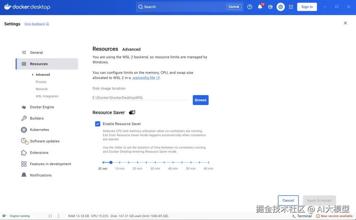
Task: Click the Extensions puzzle piece icon
Action: click(x=24, y=153)
